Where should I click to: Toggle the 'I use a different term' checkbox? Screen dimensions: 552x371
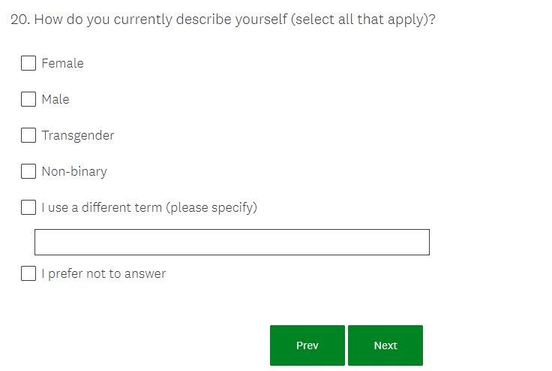point(28,207)
